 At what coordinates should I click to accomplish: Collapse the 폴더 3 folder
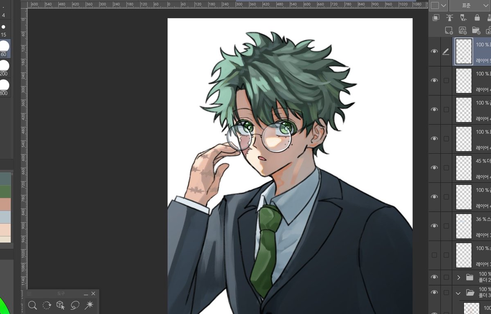click(x=459, y=293)
